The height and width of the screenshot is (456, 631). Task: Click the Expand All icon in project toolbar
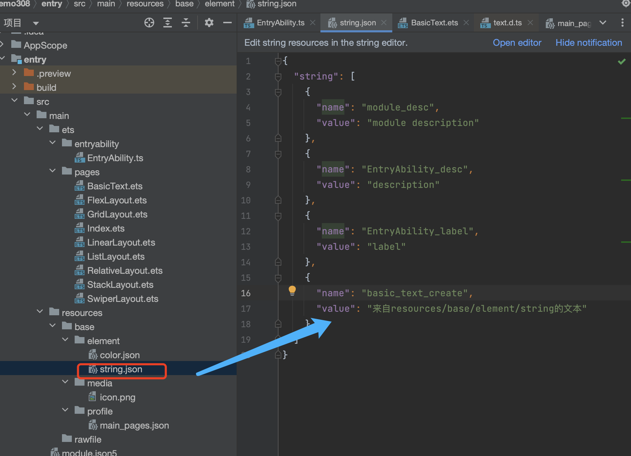168,23
